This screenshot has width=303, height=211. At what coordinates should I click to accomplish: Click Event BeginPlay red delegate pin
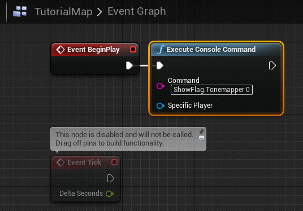(133, 50)
